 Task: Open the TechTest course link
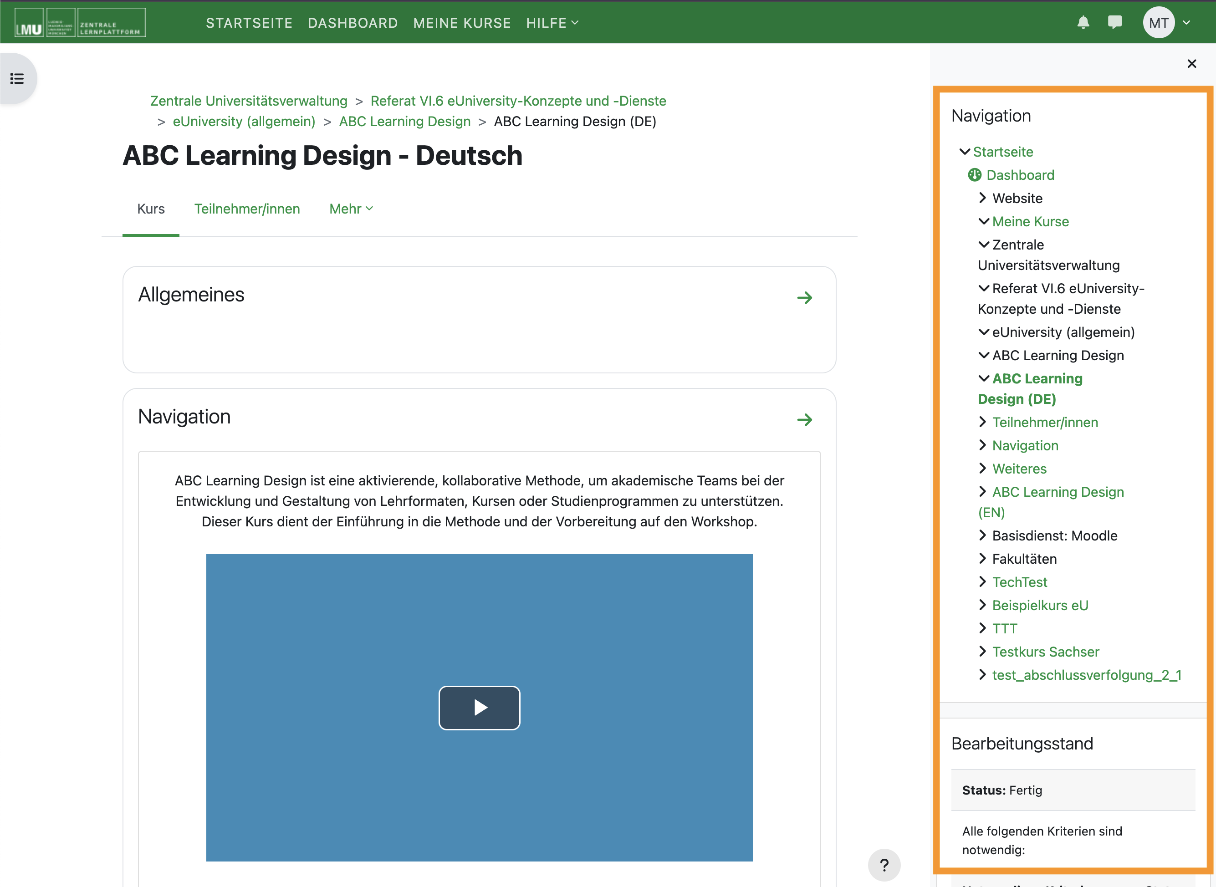pyautogui.click(x=1019, y=582)
